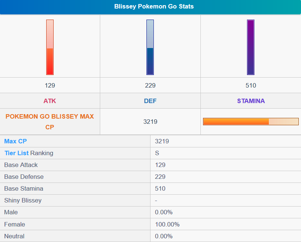Select the 229 value in Base Defense row

pyautogui.click(x=160, y=177)
